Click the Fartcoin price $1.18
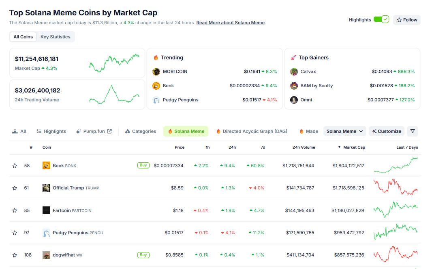 [x=178, y=210]
